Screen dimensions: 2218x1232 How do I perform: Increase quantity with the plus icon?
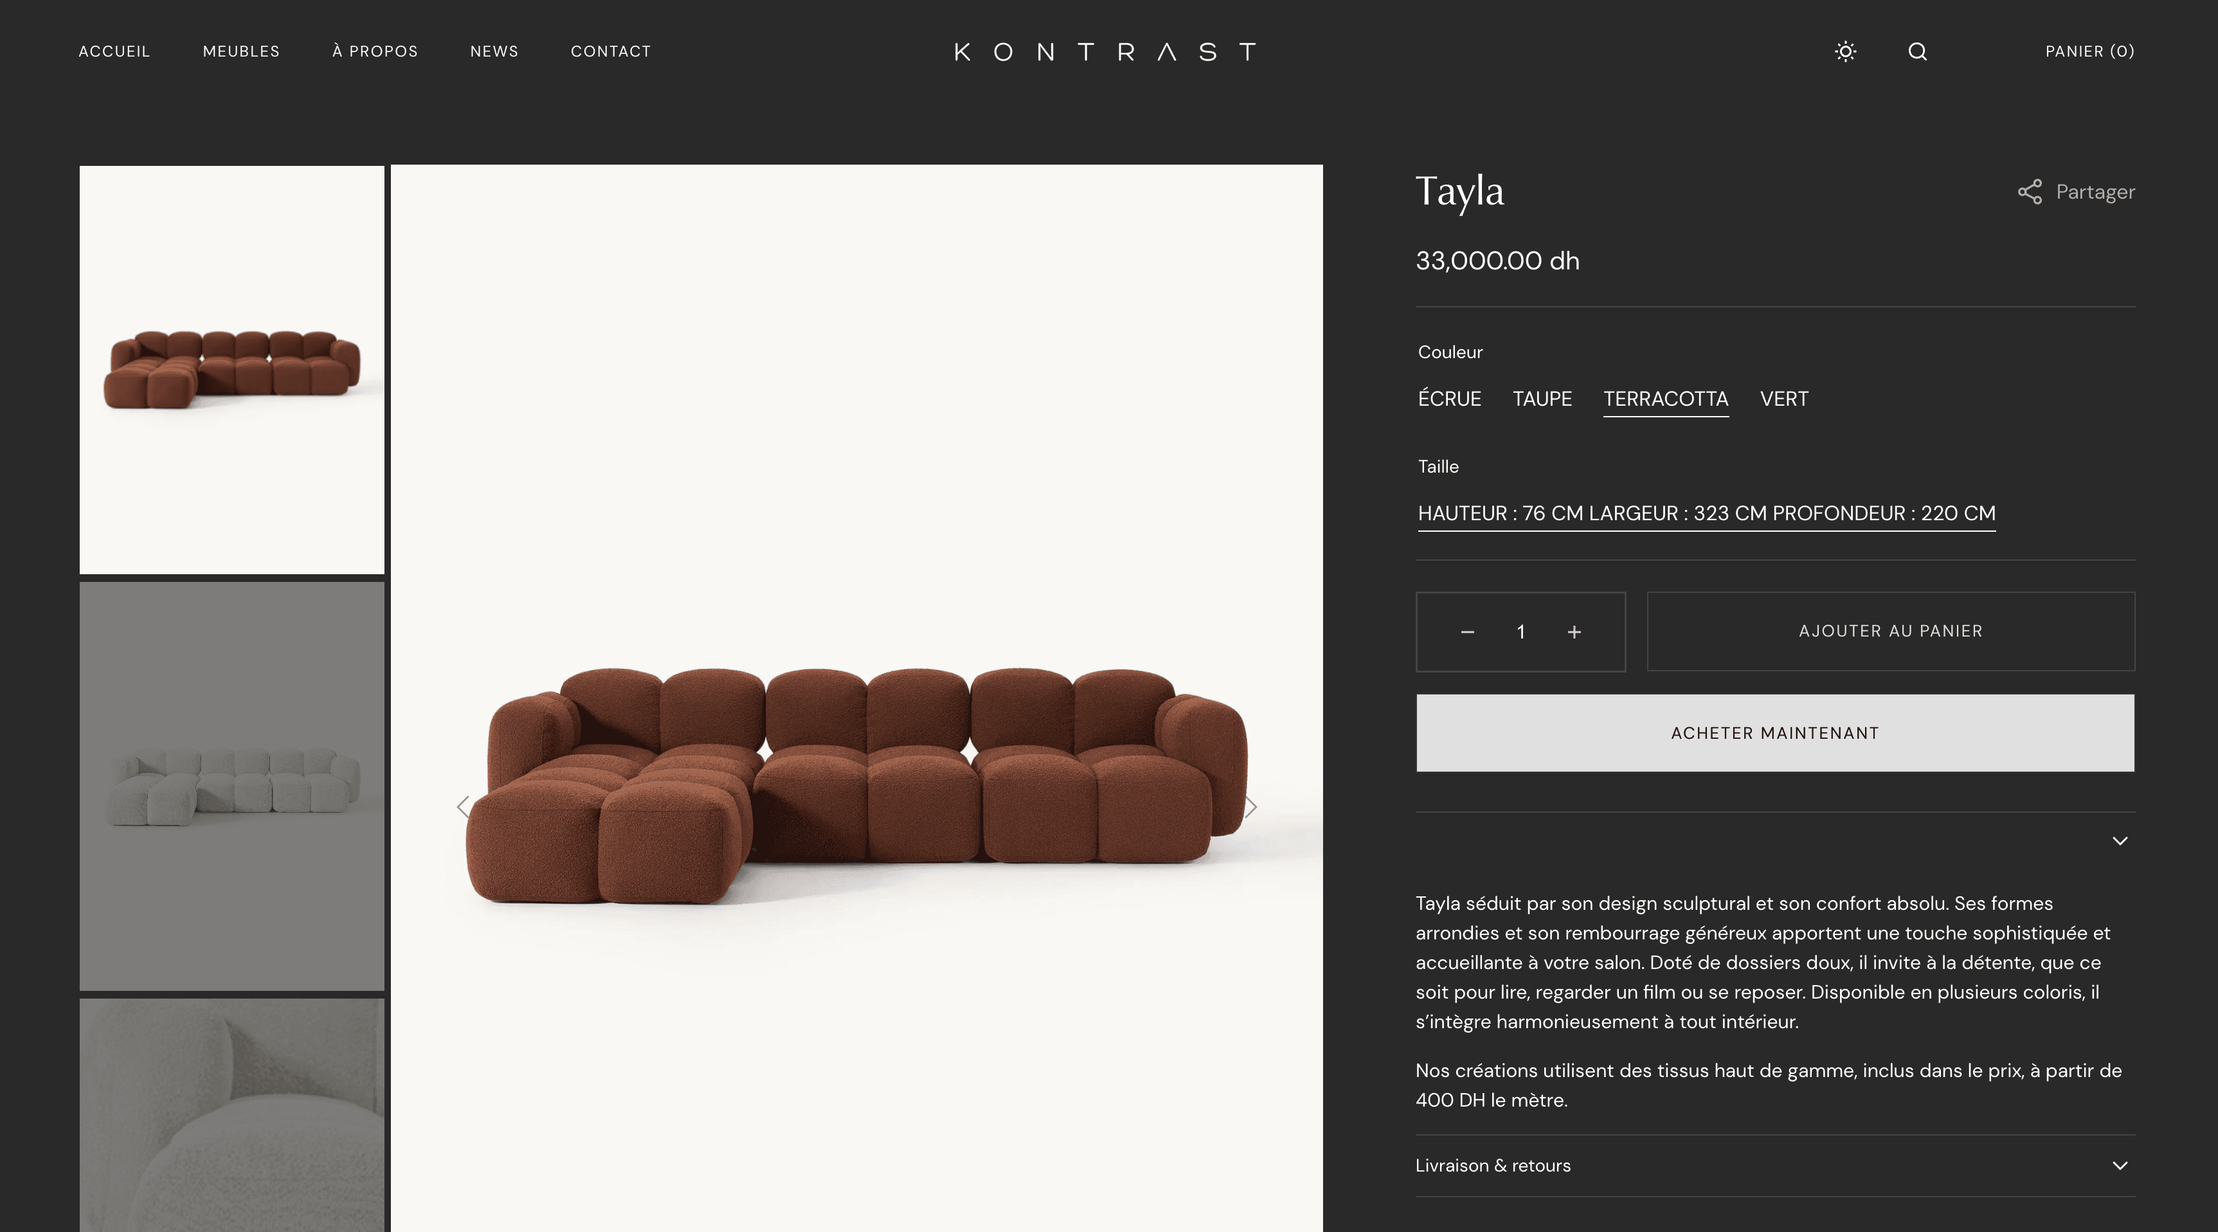point(1574,632)
